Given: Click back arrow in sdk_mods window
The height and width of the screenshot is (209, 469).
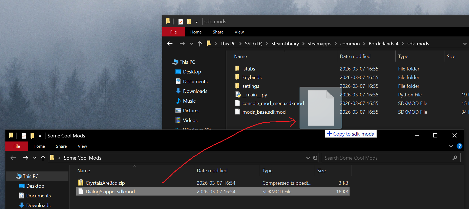Looking at the screenshot, I should (x=170, y=44).
